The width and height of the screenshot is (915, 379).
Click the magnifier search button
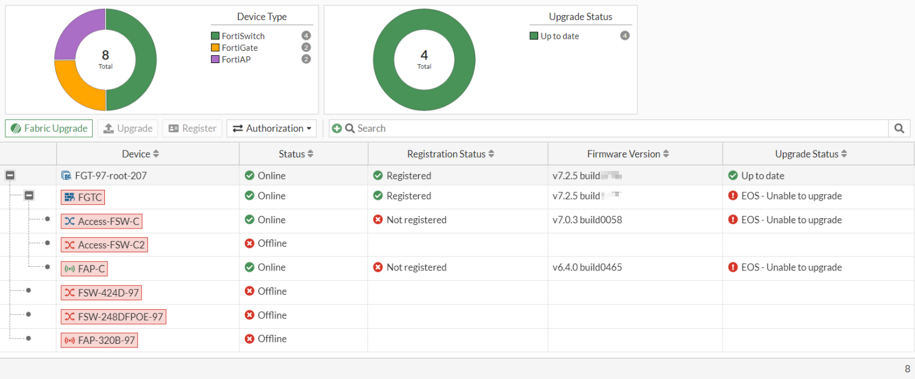pyautogui.click(x=899, y=129)
